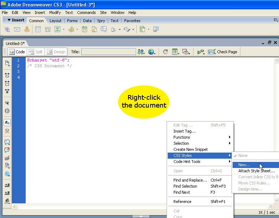Image resolution: width=279 pixels, height=218 pixels.
Task: Toggle Line Numbers in coding toolbar
Action: (7, 123)
